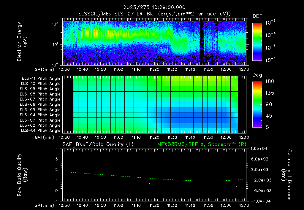Click GMT(min) label under the data quality plot

point(45,205)
